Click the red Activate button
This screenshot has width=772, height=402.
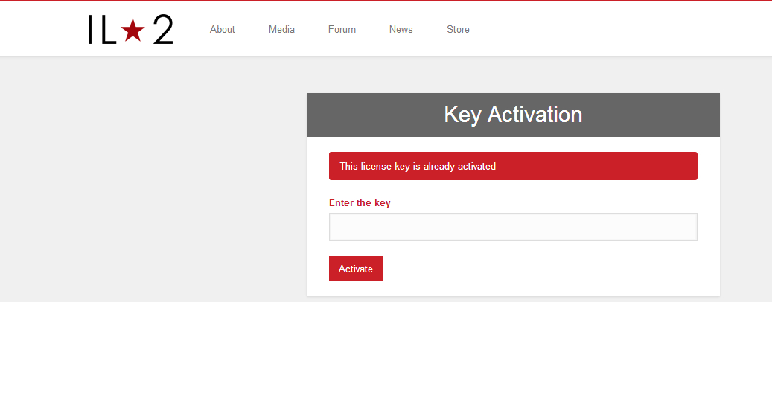click(x=355, y=269)
